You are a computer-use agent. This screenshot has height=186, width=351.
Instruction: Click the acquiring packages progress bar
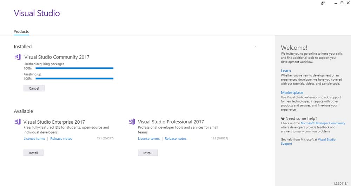coord(74,68)
